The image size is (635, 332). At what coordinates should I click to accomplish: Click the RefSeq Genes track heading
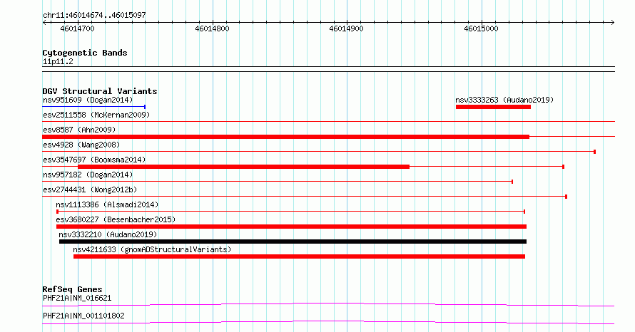coord(72,289)
